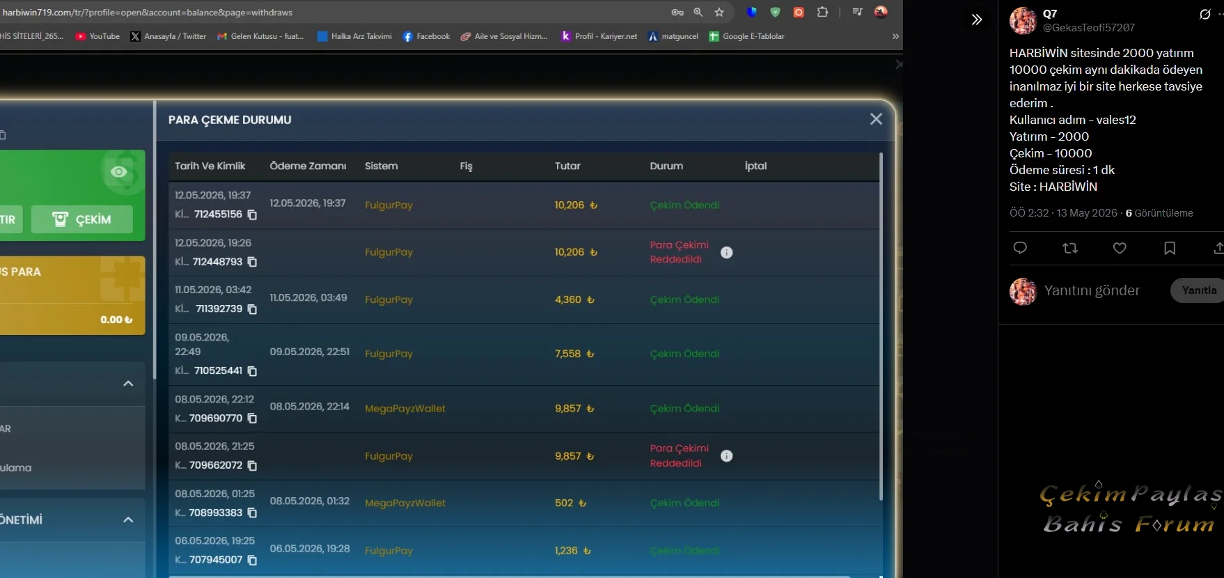Viewport: 1224px width, 578px height.
Task: Collapse the ÖNETİMİ sidebar section
Action: point(128,520)
